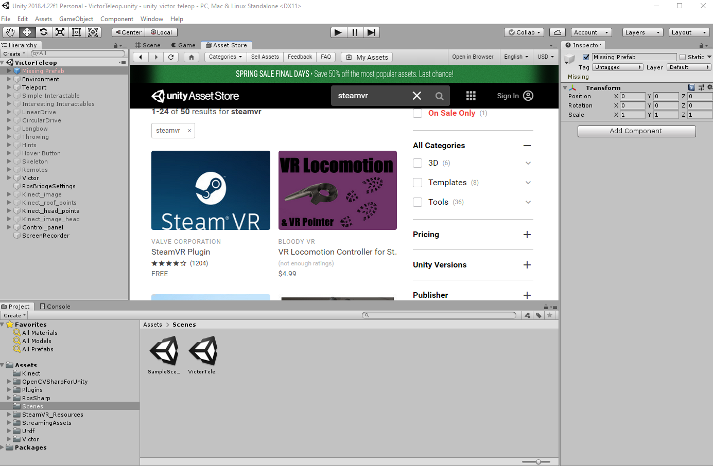
Task: Open the Asset Store apps grid
Action: [471, 96]
